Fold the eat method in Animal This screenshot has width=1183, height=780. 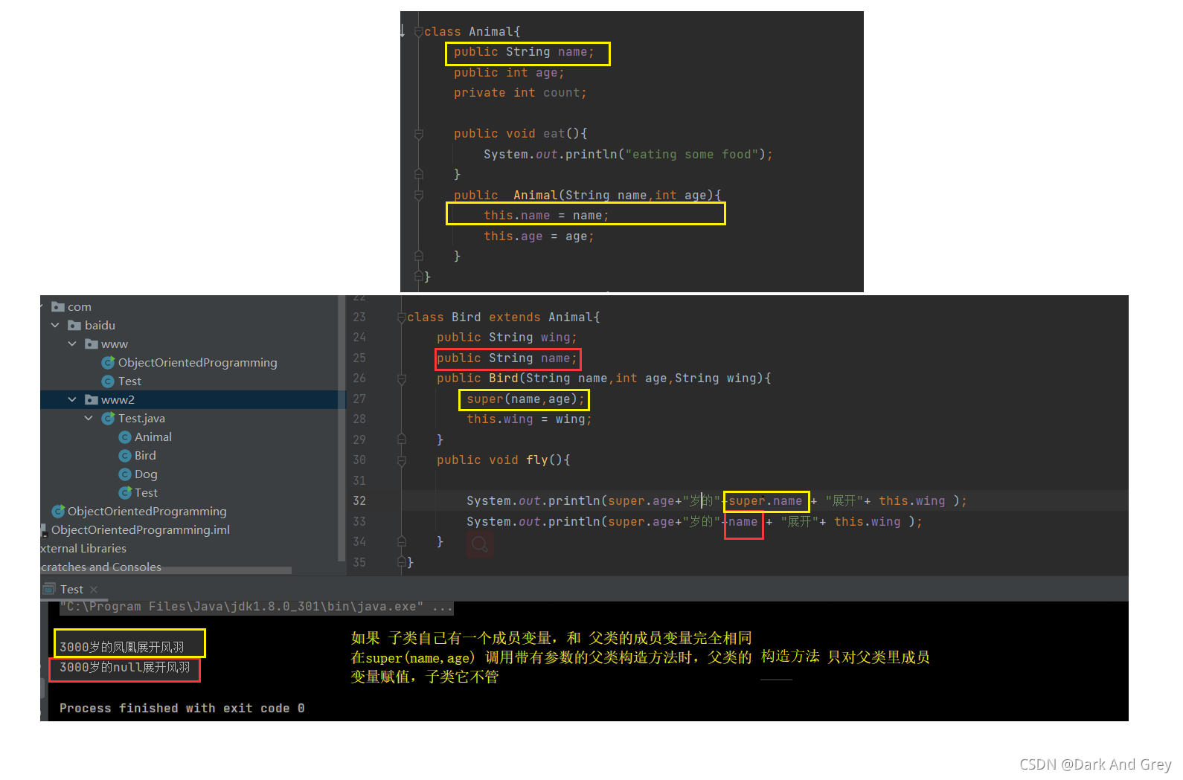click(419, 135)
